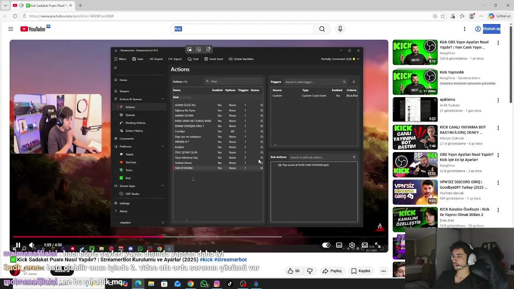Collapse the Streamer.bot sidebar hamburger
This screenshot has width=514, height=289.
(115, 68)
